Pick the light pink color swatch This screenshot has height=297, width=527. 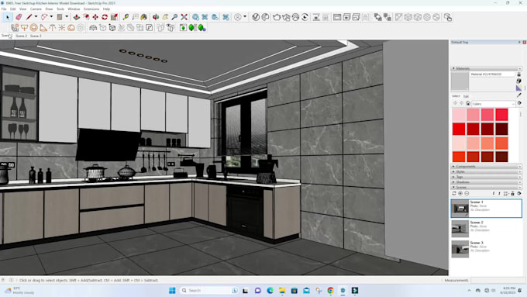459,115
